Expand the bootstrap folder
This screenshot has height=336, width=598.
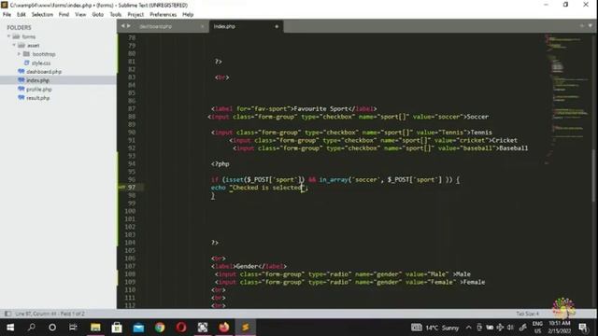pyautogui.click(x=19, y=54)
